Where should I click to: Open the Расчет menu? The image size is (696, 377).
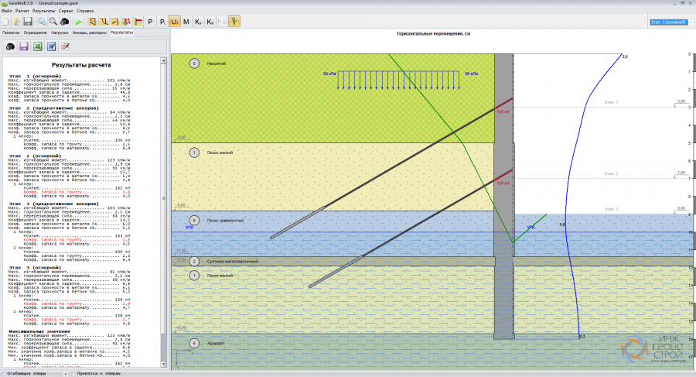[x=22, y=11]
